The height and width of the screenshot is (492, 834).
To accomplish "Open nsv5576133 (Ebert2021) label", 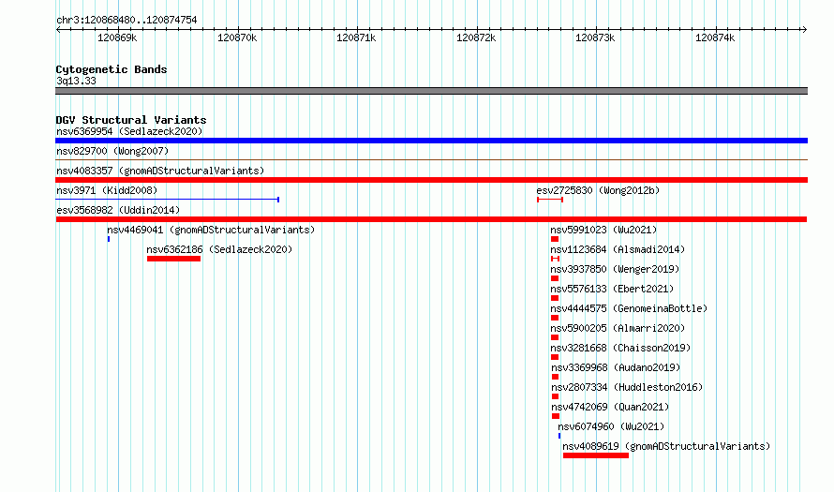I will 612,289.
